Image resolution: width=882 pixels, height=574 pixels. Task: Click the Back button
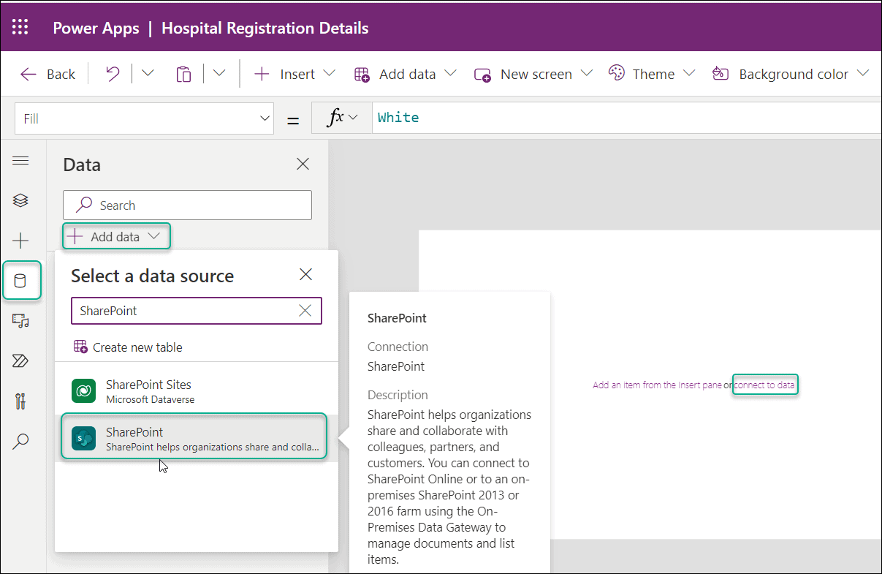pos(47,73)
